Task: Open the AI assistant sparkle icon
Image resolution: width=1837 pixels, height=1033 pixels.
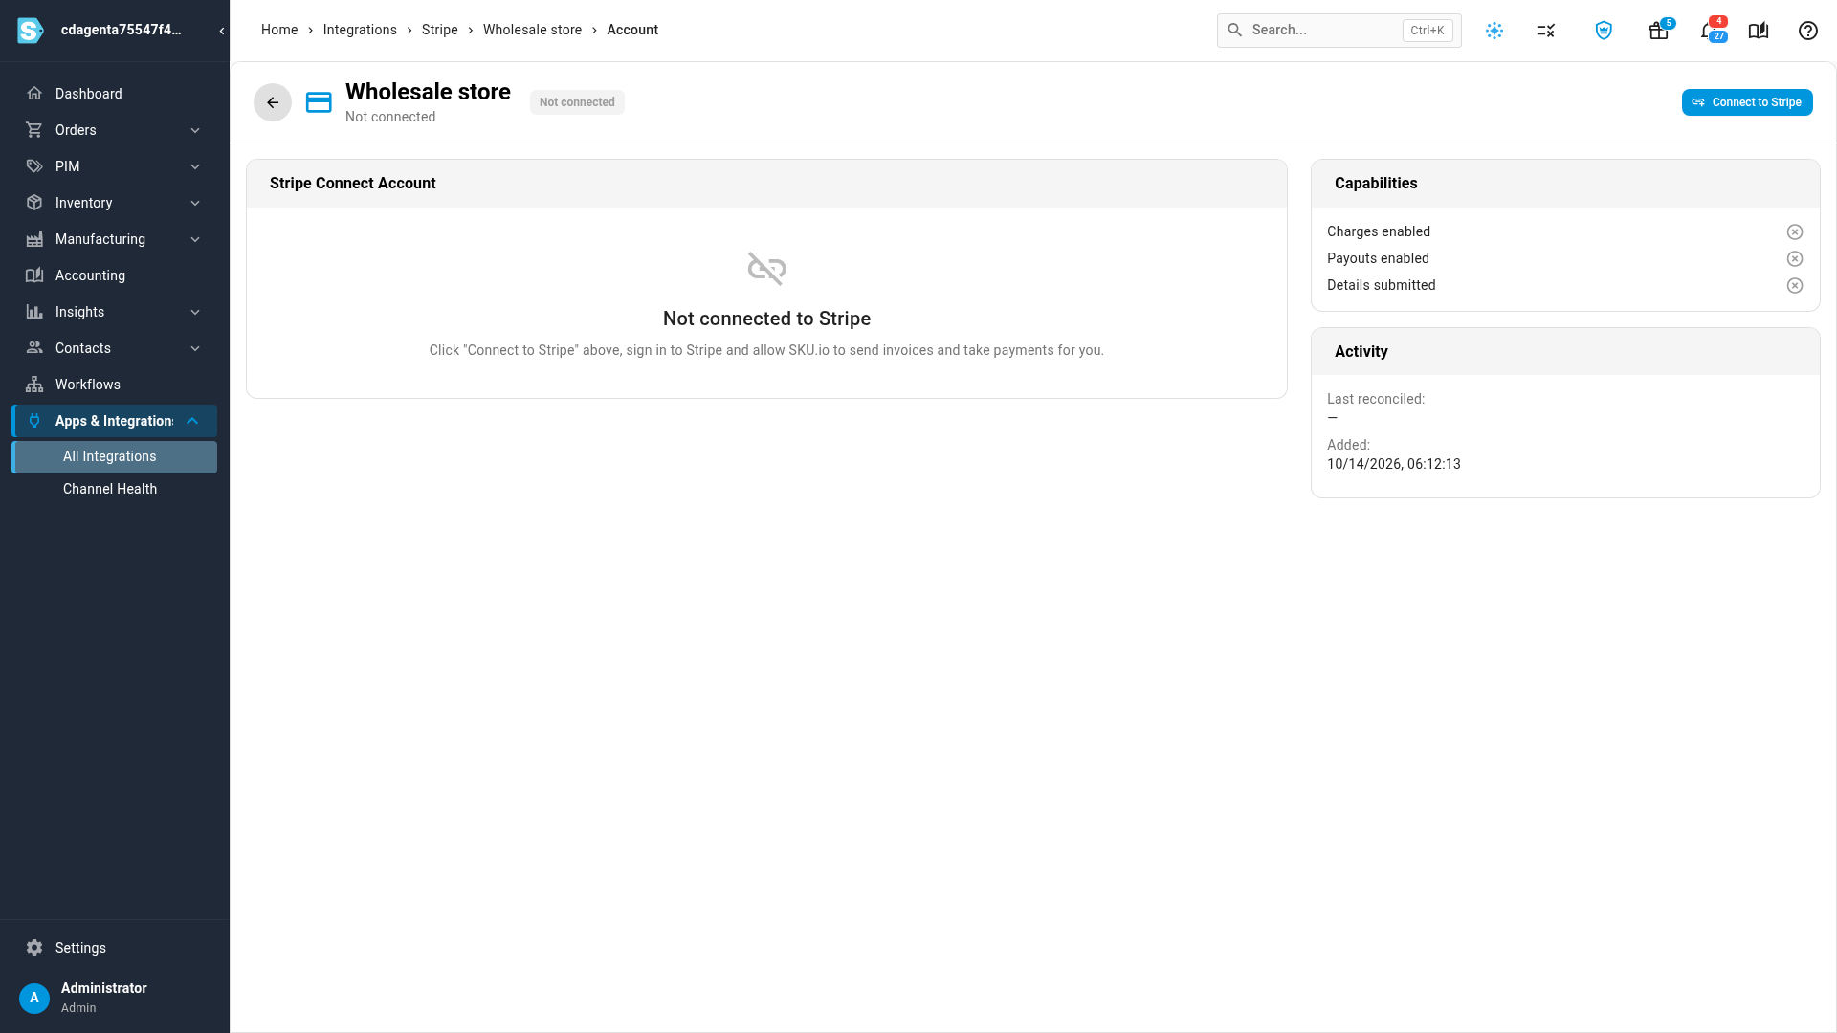Action: click(1494, 31)
